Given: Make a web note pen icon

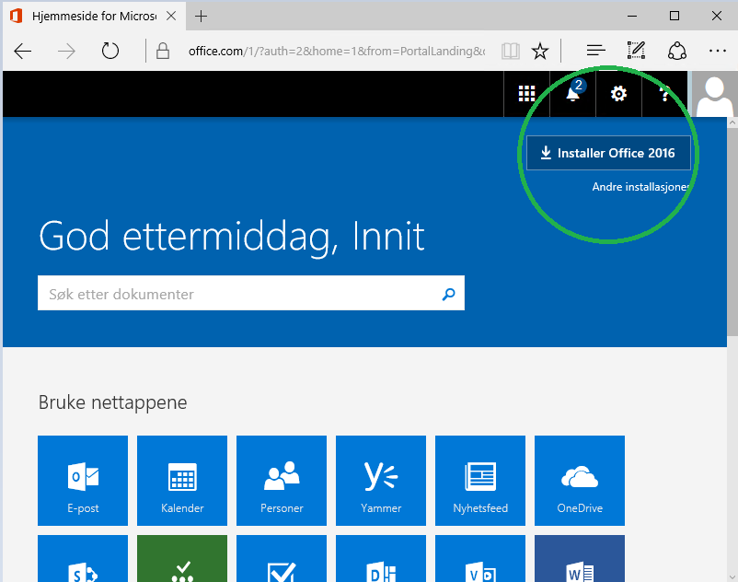Looking at the screenshot, I should pos(637,50).
